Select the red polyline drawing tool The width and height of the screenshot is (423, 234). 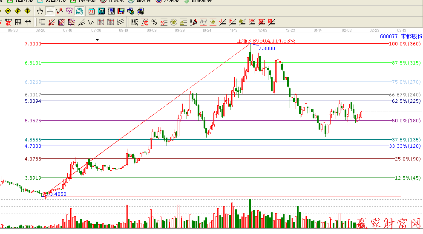60,11
